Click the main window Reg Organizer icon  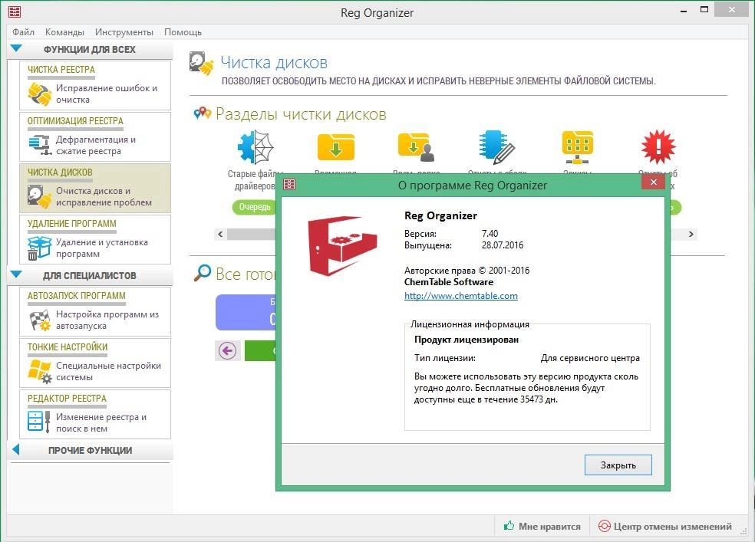pyautogui.click(x=15, y=11)
